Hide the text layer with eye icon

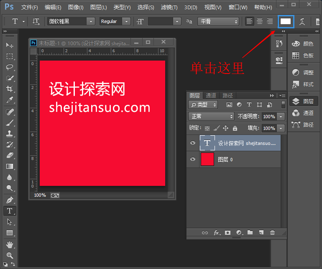[193, 143]
